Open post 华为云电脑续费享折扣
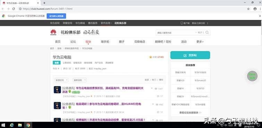 coord(110,88)
